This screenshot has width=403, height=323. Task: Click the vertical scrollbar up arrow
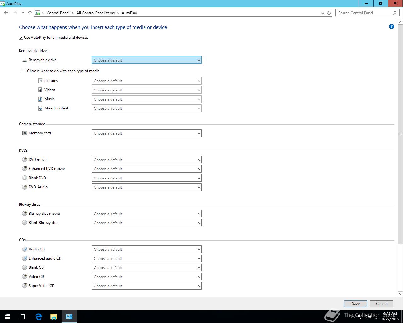pyautogui.click(x=400, y=22)
